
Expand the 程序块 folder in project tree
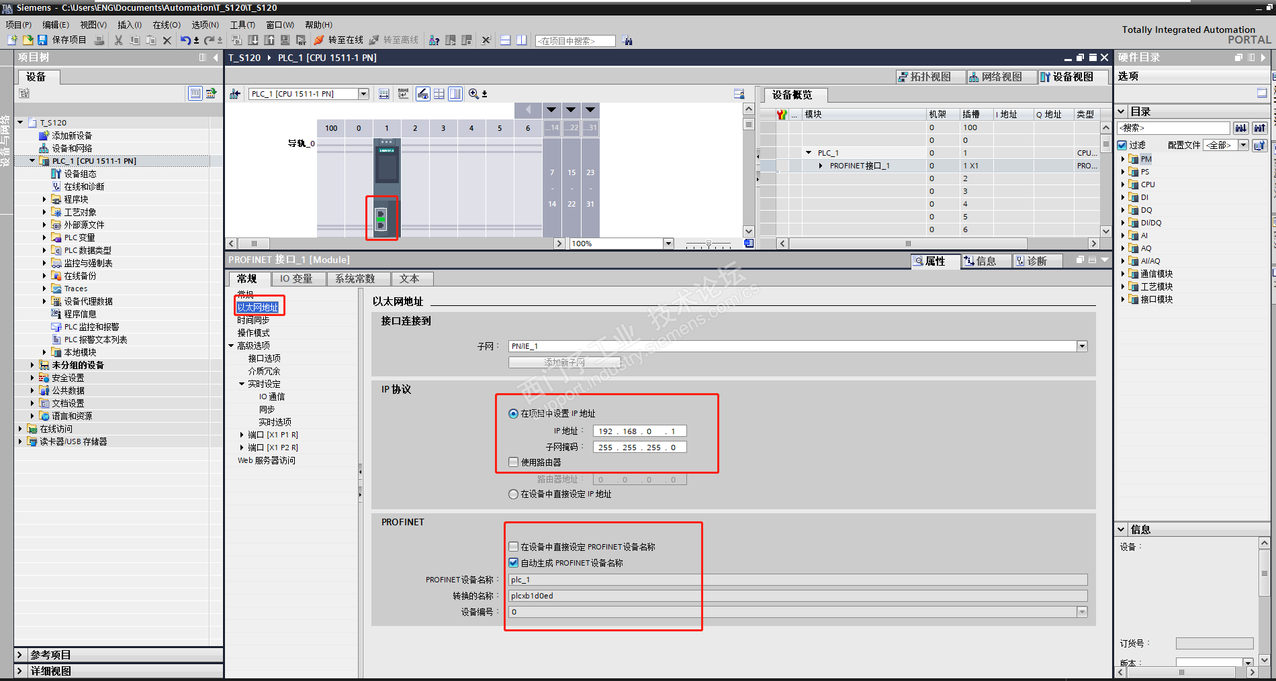pos(44,199)
